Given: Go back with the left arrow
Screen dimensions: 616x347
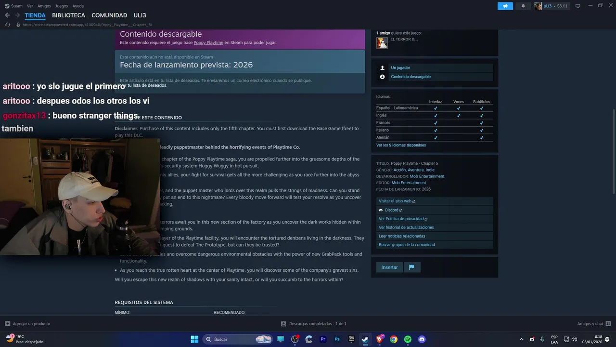Looking at the screenshot, I should coord(7,15).
